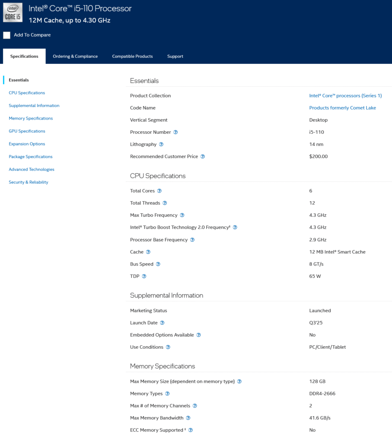Screen dimensions: 392x442
Task: Switch to Ordering & Compliance tab
Action: click(x=75, y=57)
